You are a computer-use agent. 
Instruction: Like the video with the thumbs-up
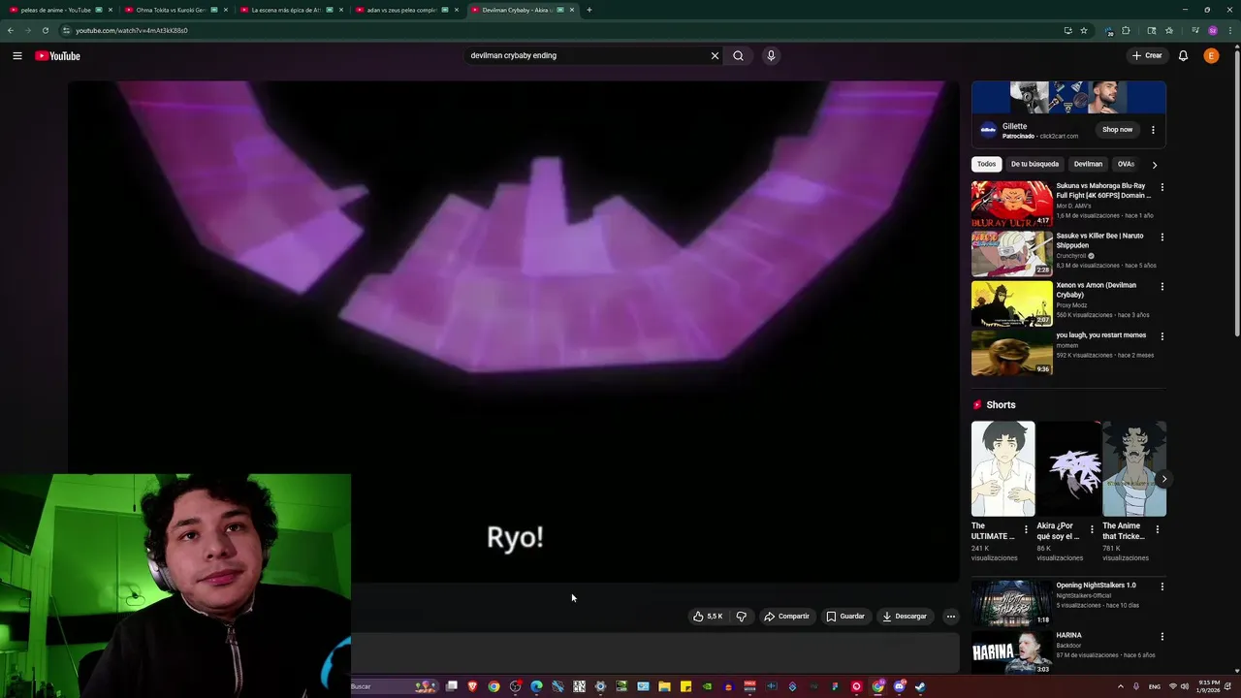(x=708, y=617)
